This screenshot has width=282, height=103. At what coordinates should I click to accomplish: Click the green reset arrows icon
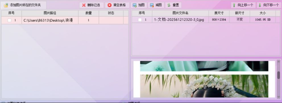click(x=169, y=5)
